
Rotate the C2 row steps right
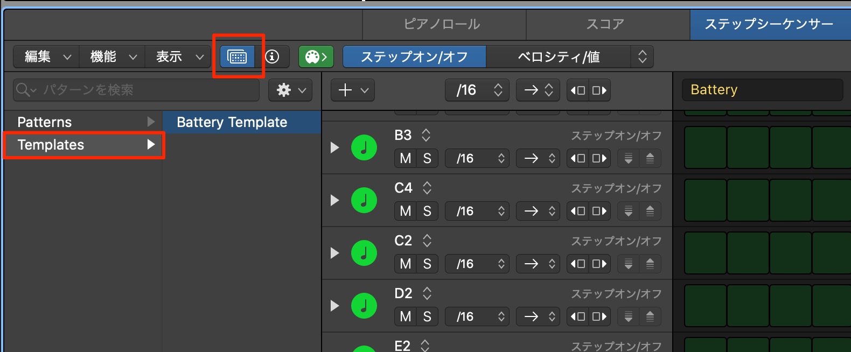point(599,264)
